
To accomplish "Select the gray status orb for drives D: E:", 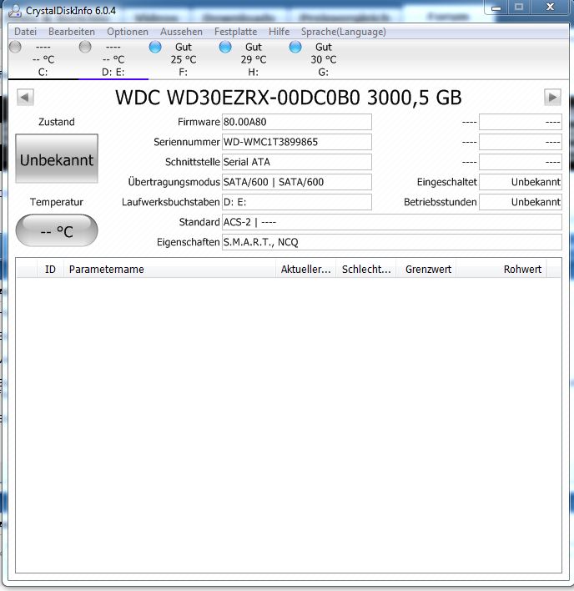I will (85, 47).
